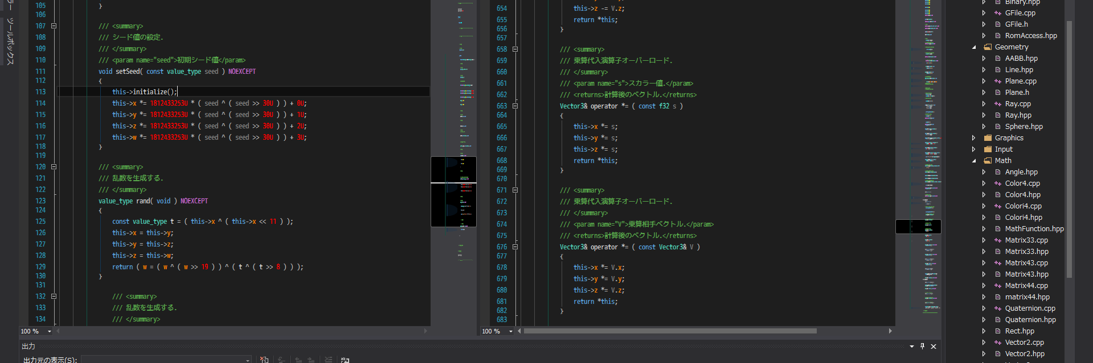Clear all output with the X-page icon

click(264, 360)
